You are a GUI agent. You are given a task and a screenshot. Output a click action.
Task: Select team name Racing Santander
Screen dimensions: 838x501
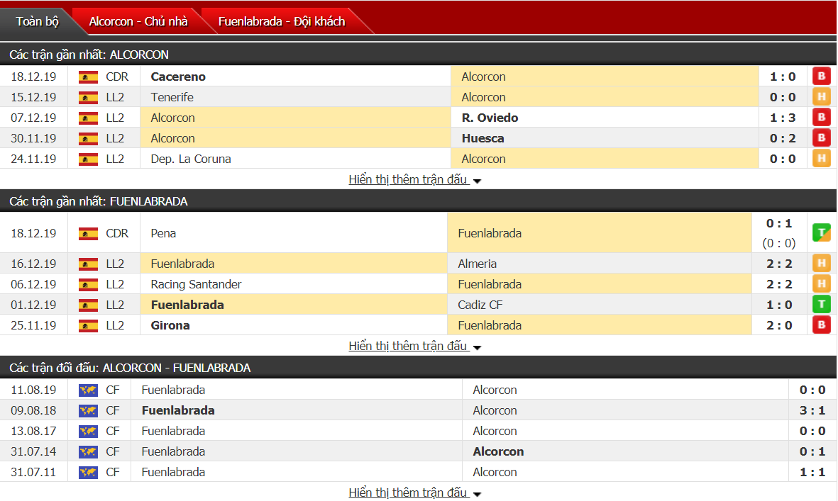click(x=196, y=284)
